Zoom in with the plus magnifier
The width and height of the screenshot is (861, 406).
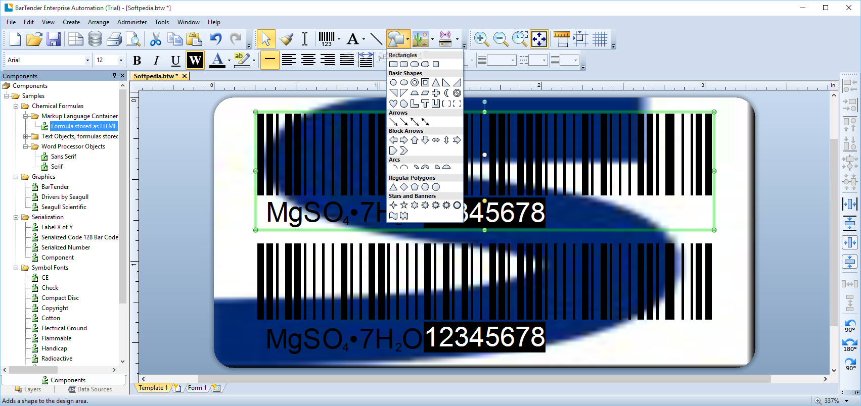point(481,39)
